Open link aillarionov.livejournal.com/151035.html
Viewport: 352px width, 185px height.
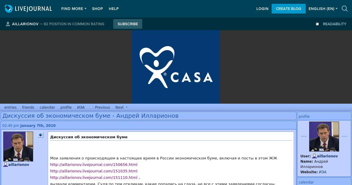[94, 171]
